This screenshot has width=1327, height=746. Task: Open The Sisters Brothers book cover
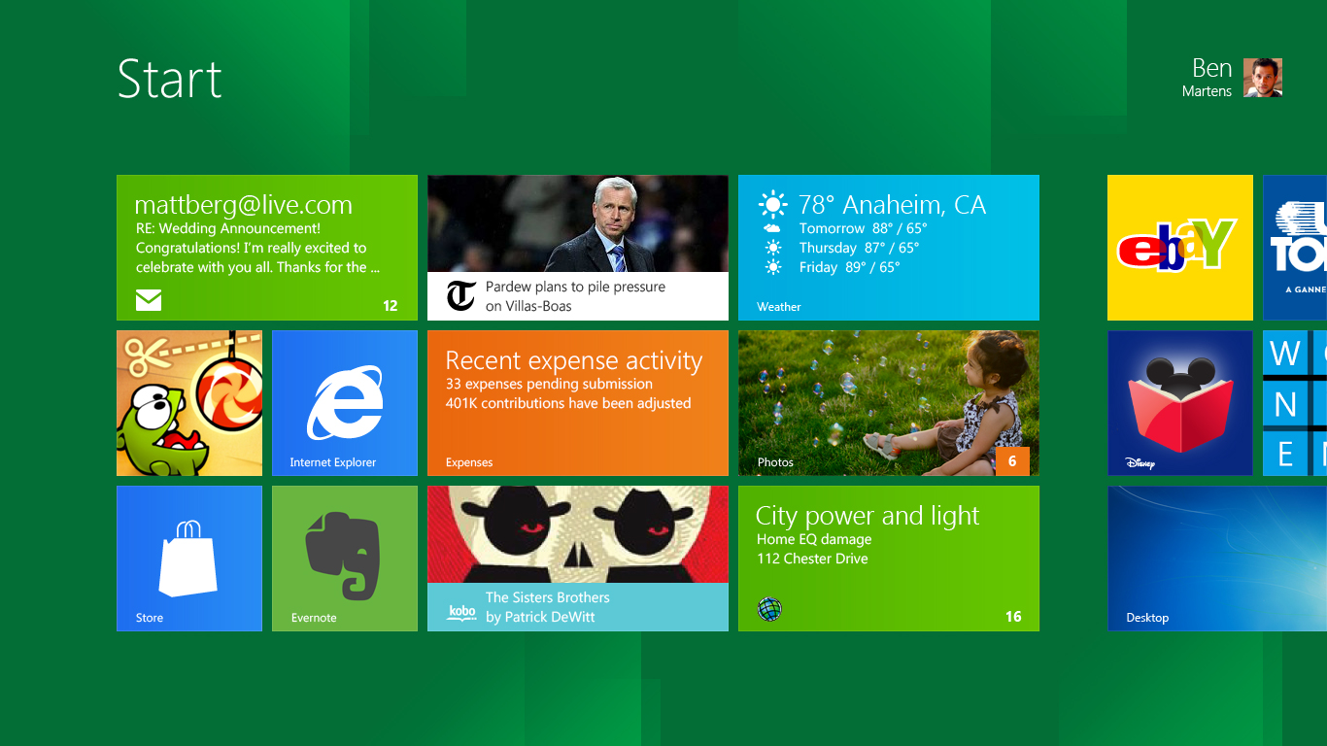tap(578, 534)
